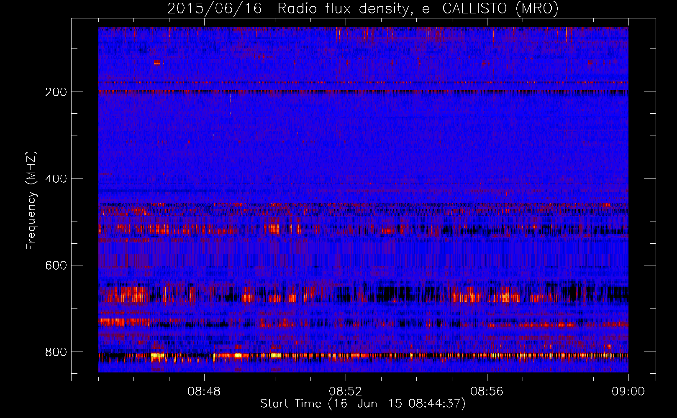Click the 09:00 time tick label
The image size is (677, 418).
point(628,392)
